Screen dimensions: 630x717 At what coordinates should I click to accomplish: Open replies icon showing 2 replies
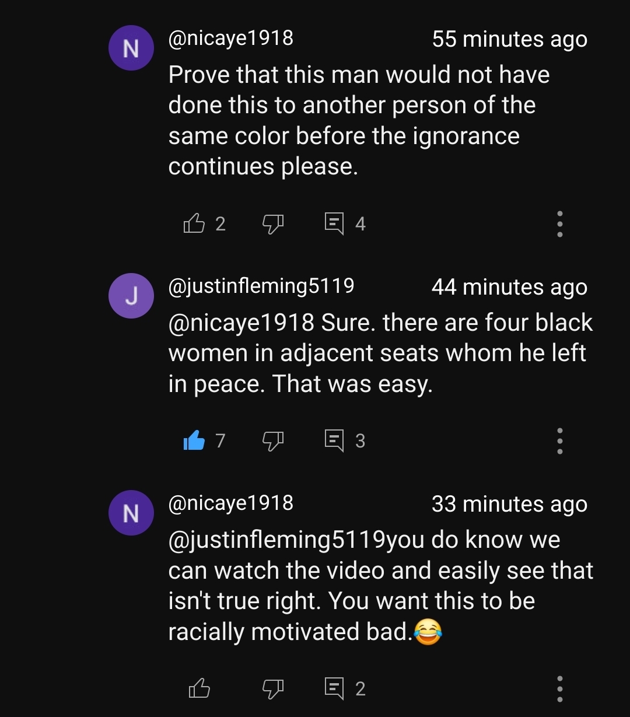pos(334,689)
